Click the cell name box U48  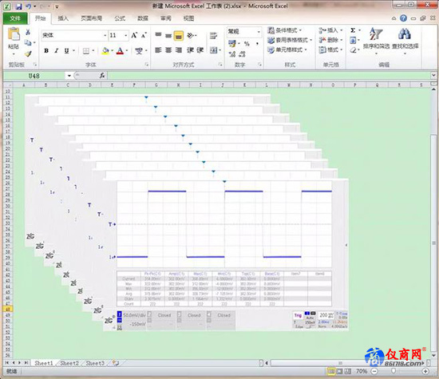tap(34, 76)
